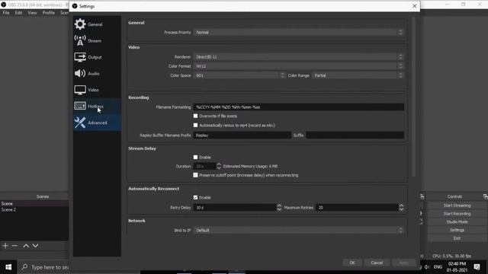Click the ENG language indicator
488x274 pixels.
(438, 267)
